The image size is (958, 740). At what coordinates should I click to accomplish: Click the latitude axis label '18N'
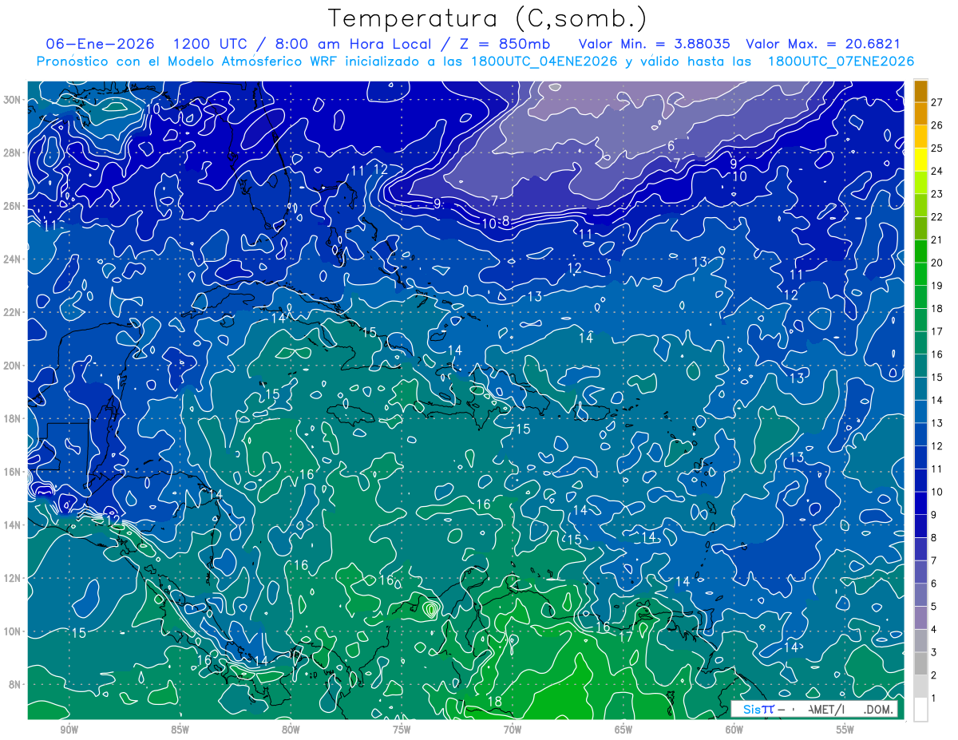[12, 418]
